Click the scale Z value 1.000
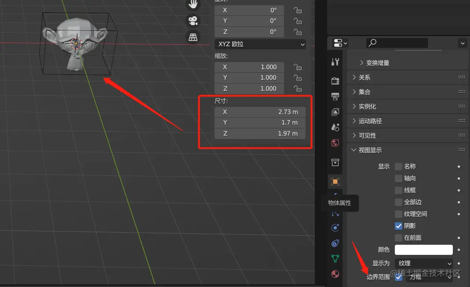Viewport: 470px width, 287px height. tap(249, 88)
